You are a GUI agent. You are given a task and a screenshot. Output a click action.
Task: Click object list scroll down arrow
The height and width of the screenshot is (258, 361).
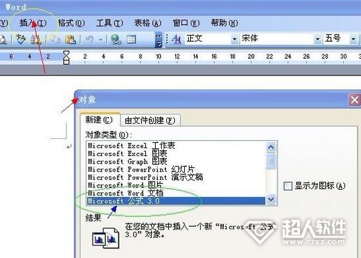(271, 199)
